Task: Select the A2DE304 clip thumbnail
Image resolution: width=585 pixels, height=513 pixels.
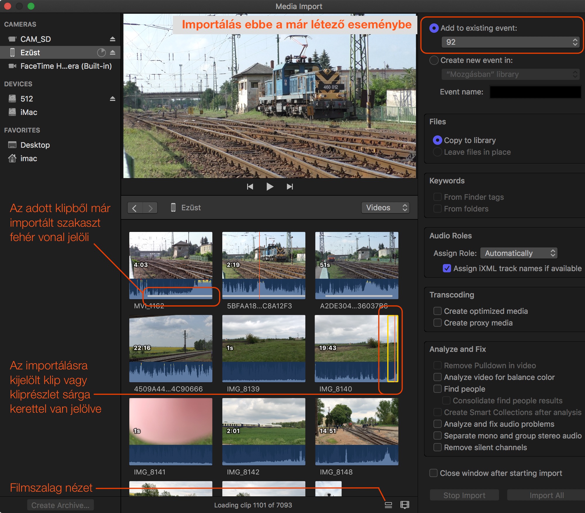Action: (x=357, y=266)
